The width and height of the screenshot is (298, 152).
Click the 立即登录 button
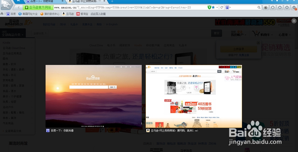[x=239, y=49]
